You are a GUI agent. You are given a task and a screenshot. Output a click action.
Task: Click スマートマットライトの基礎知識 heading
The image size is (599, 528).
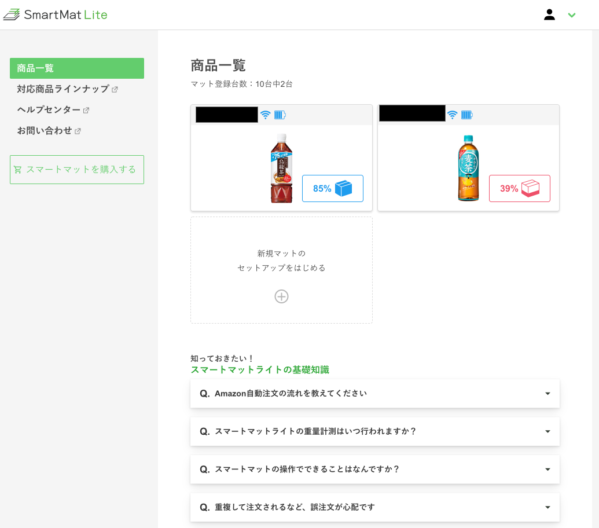(x=260, y=370)
